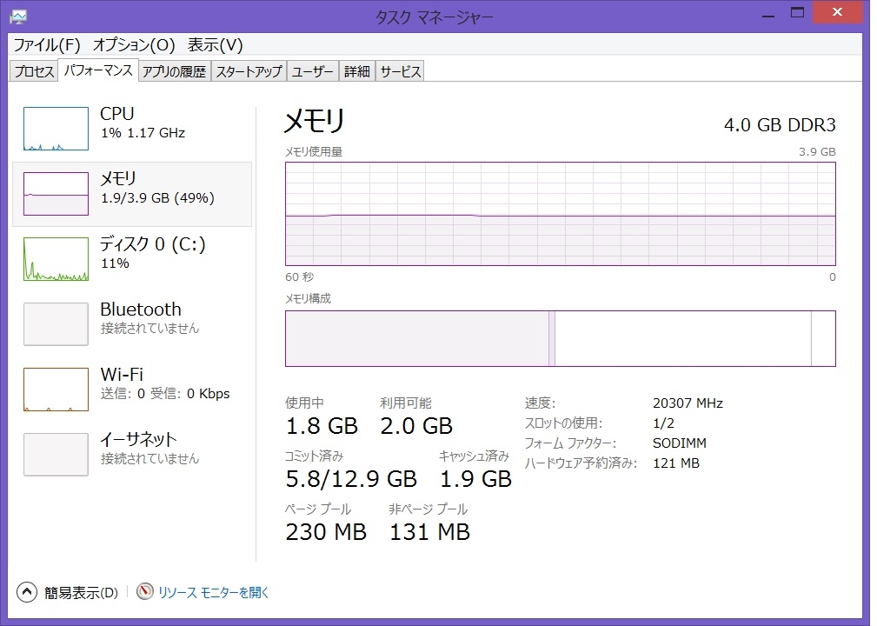Open the サービス tab
The width and height of the screenshot is (877, 626).
click(400, 72)
